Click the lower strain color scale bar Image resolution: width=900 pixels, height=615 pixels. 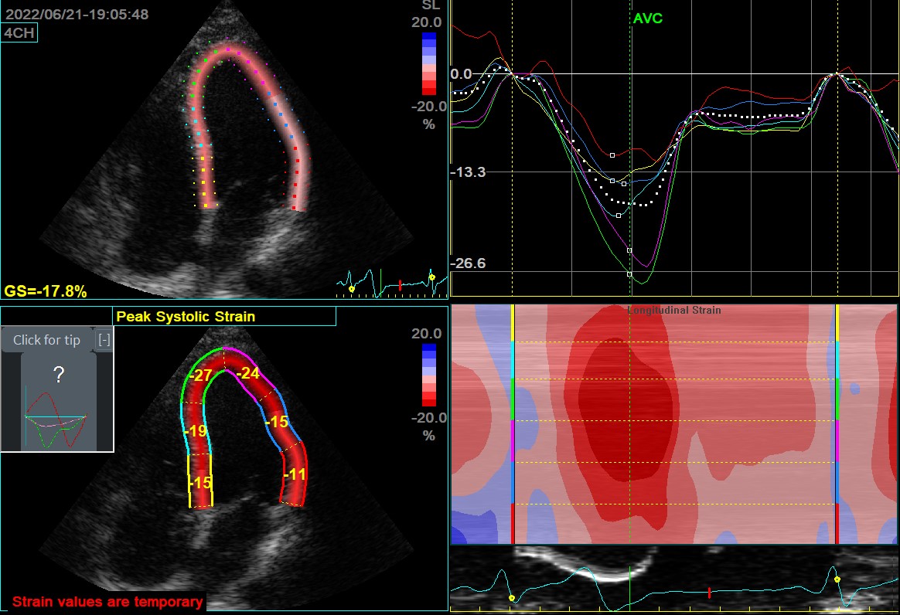pos(429,375)
